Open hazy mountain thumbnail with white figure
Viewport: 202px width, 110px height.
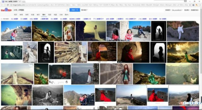(182, 74)
